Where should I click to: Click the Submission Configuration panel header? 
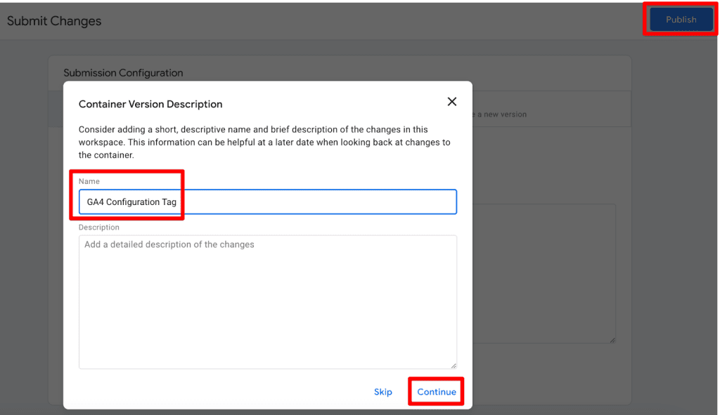tap(123, 73)
